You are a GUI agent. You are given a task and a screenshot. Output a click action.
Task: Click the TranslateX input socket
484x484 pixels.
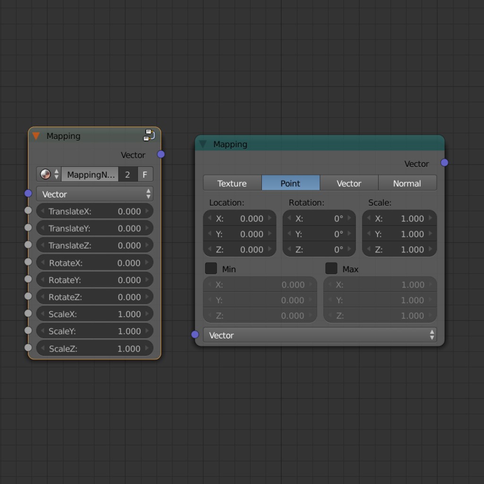point(28,210)
